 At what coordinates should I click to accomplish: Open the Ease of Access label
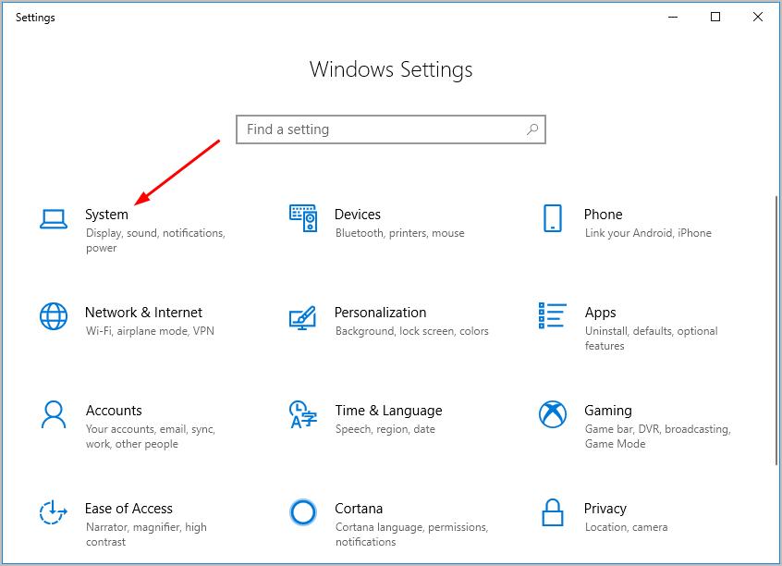(128, 508)
